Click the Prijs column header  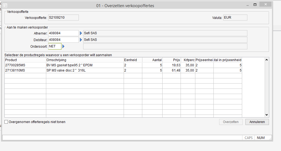coord(172,60)
